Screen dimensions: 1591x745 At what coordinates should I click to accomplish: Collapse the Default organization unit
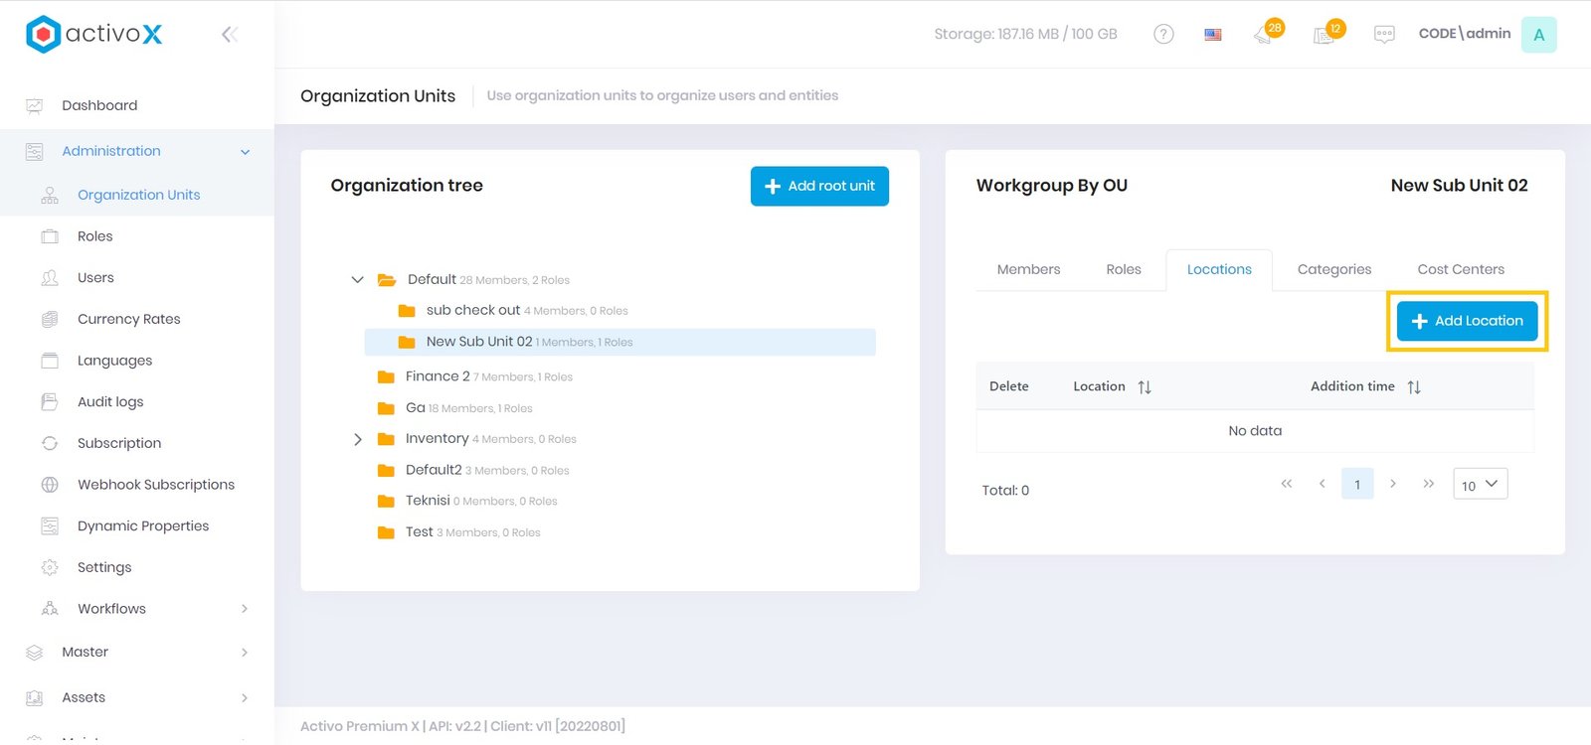point(358,280)
